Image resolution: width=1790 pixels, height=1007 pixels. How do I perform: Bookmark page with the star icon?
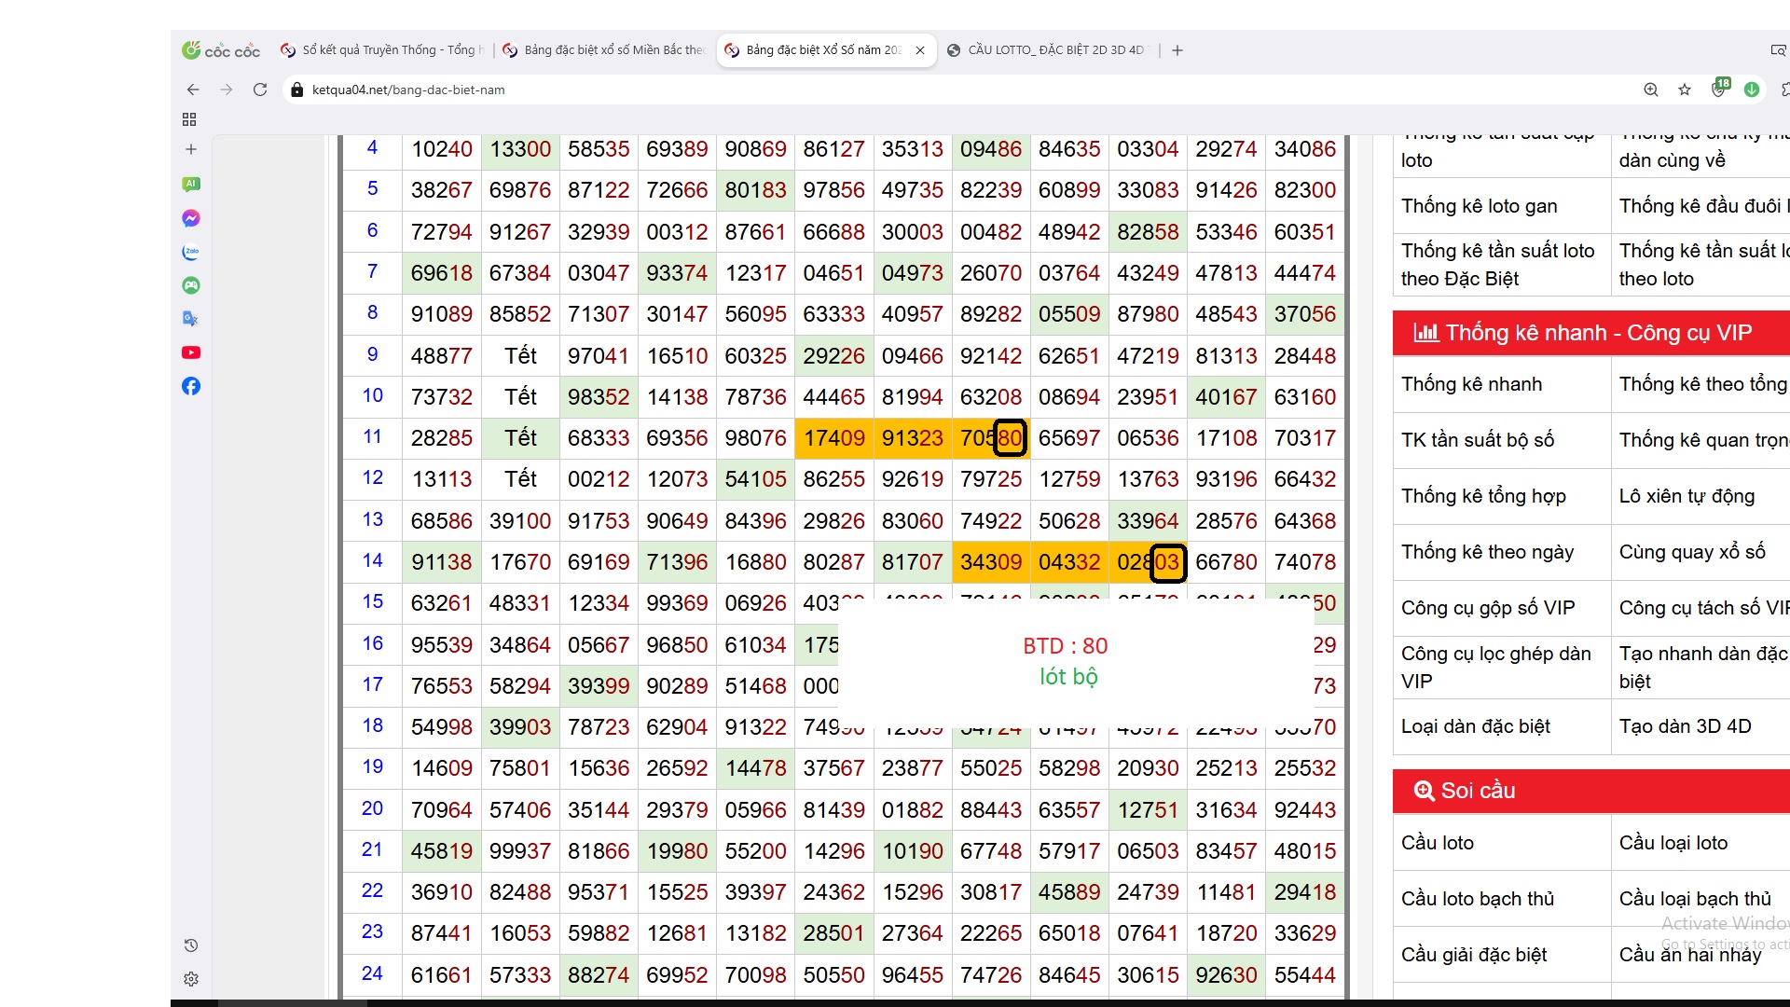[1685, 90]
